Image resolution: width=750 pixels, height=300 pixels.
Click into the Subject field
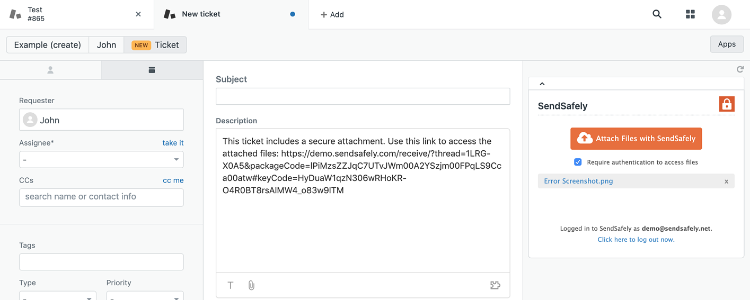pos(363,96)
